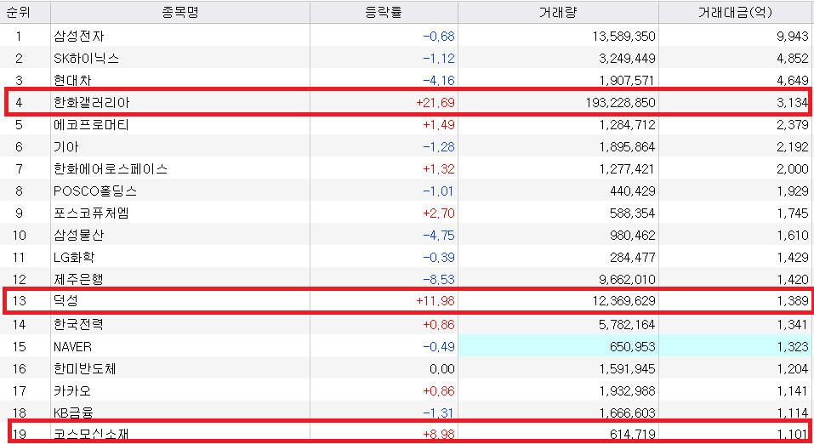
Task: Select the 한화갤러리아 stock name
Action: 91,102
